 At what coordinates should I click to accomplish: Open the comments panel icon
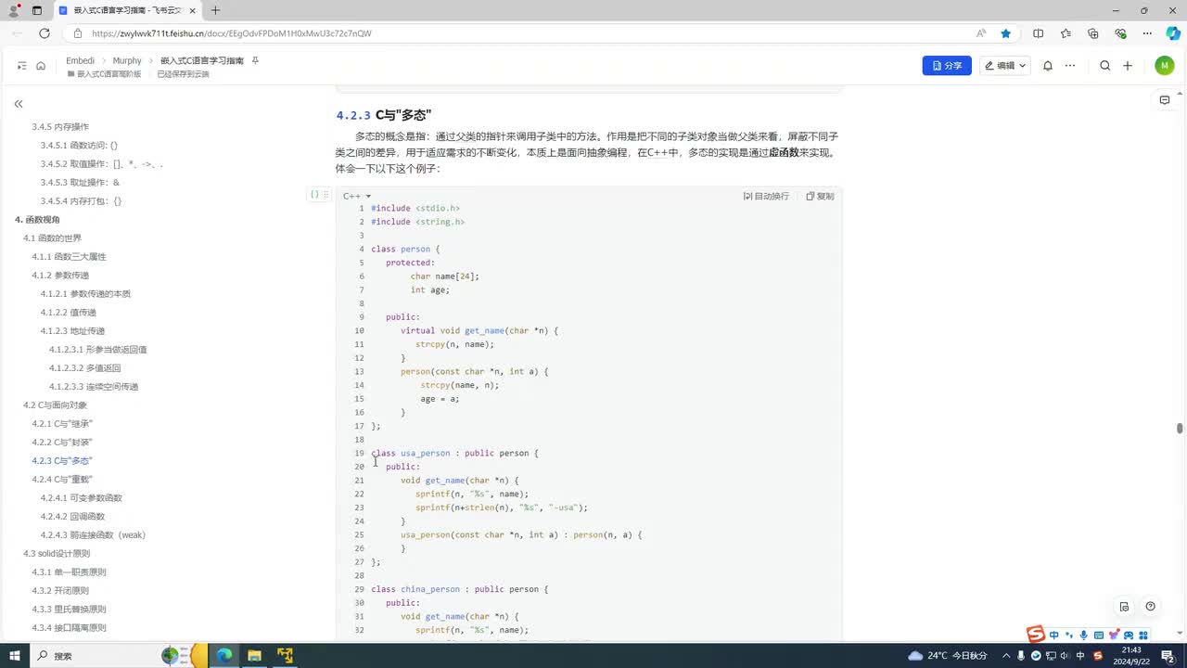pos(1165,100)
